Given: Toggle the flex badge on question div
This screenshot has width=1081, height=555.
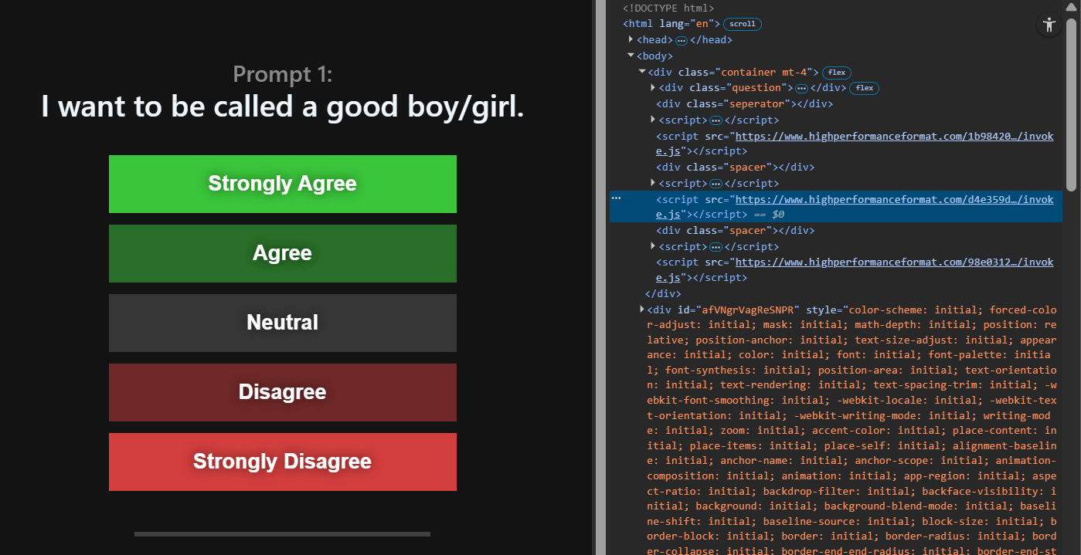Looking at the screenshot, I should pyautogui.click(x=864, y=88).
